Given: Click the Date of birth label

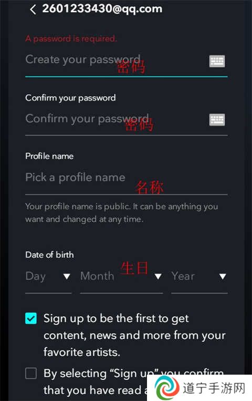Looking at the screenshot, I should (49, 255).
